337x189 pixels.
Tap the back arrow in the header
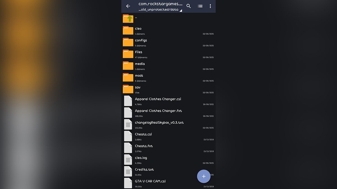(128, 6)
